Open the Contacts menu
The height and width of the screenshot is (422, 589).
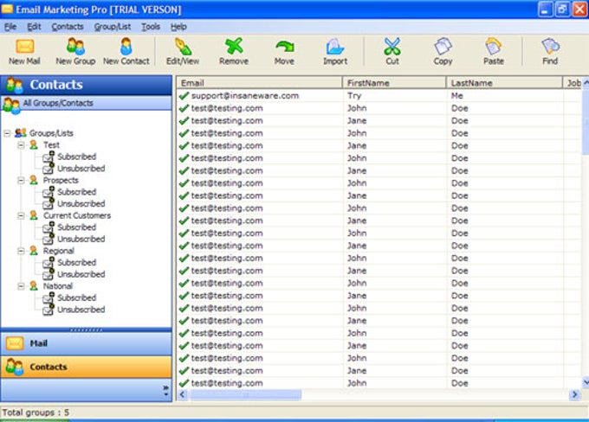tap(68, 27)
